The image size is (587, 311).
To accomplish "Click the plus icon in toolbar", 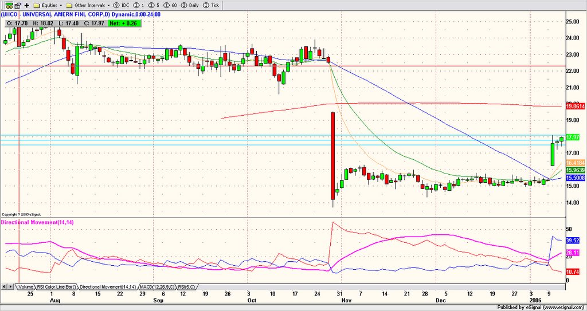I will [26, 6].
